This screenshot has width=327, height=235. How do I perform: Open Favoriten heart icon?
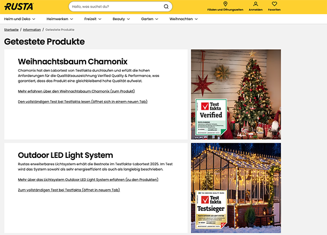click(274, 4)
